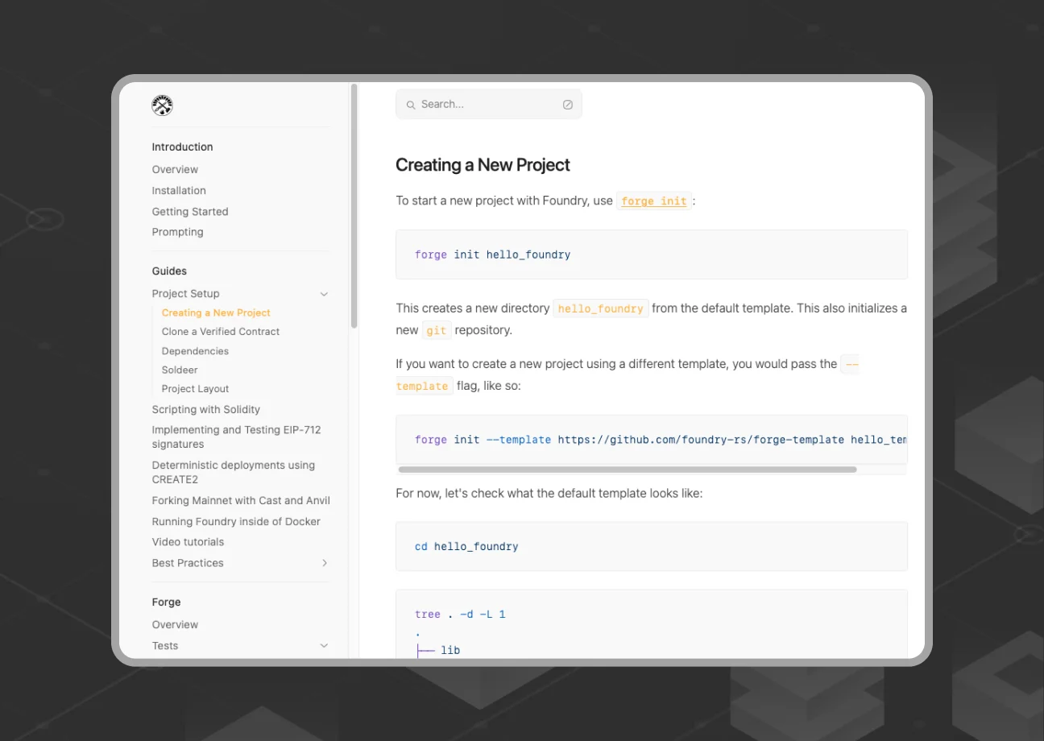This screenshot has height=741, width=1044.
Task: Expand the Best Practices section chevron
Action: pos(324,563)
